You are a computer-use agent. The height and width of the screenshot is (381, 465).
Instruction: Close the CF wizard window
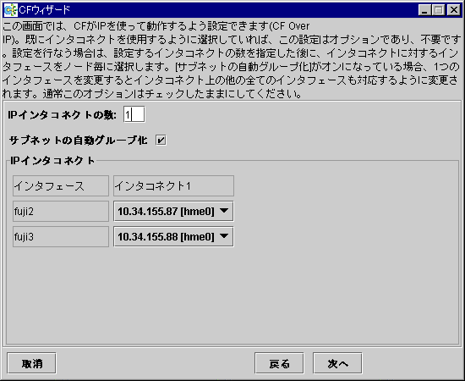pyautogui.click(x=454, y=10)
